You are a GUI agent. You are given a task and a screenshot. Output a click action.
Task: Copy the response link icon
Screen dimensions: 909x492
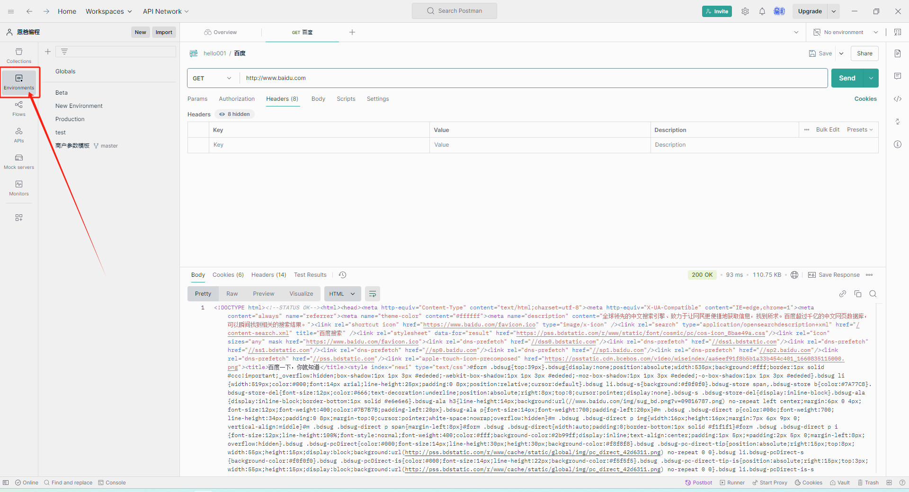843,294
